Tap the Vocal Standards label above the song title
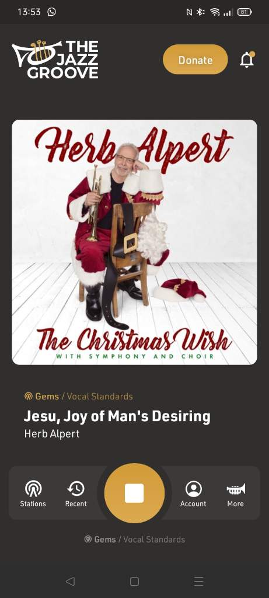269x598 pixels. (x=100, y=397)
